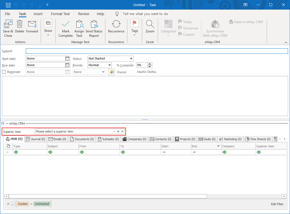Toggle the filter checkbox next to System
The width and height of the screenshot is (290, 214).
(x=13, y=204)
